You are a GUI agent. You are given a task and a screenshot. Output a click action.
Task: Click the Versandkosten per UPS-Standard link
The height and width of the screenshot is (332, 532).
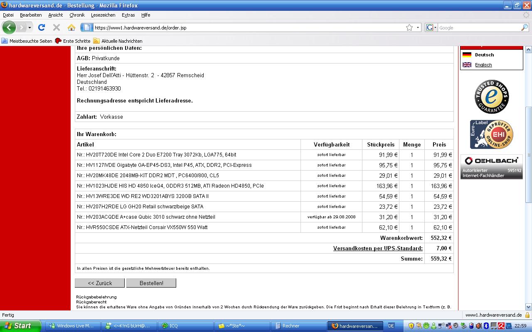(x=378, y=248)
